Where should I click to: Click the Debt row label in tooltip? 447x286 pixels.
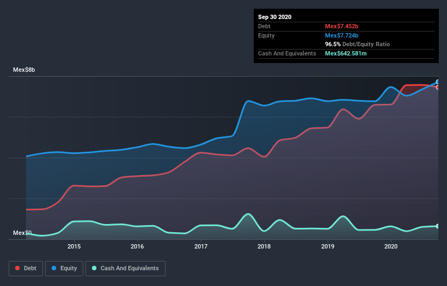click(x=264, y=26)
